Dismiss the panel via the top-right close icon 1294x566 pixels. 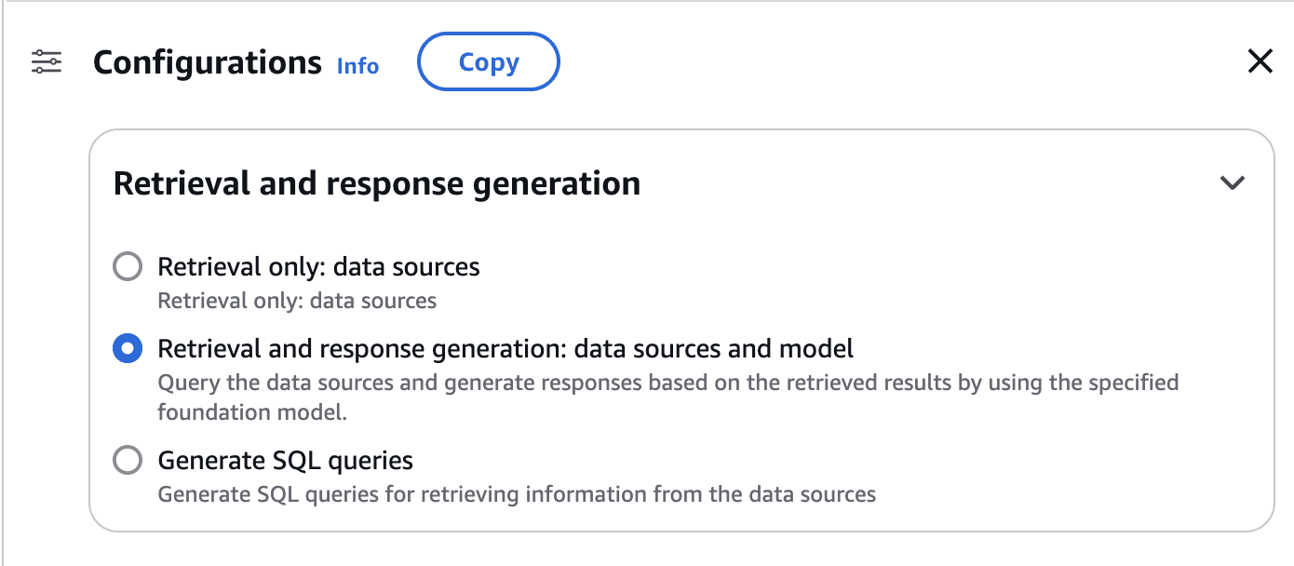(1260, 62)
